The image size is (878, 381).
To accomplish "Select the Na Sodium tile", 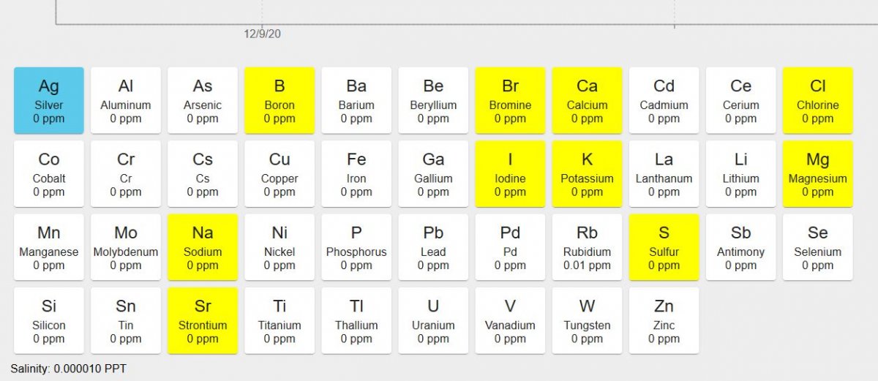I will [x=203, y=247].
